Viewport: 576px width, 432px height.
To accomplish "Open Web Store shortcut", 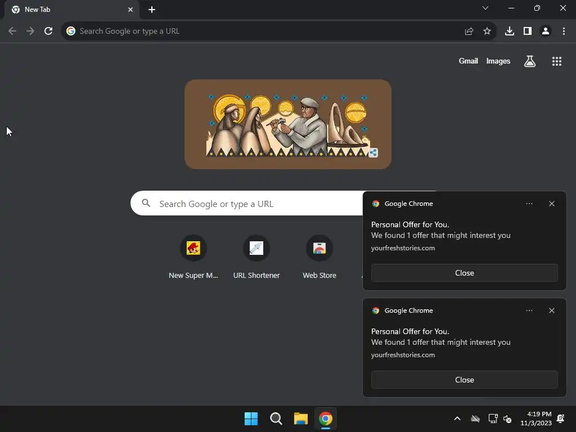I will pos(319,257).
